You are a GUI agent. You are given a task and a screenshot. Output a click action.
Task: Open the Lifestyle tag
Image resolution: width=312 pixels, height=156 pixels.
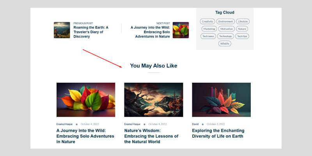(x=243, y=21)
